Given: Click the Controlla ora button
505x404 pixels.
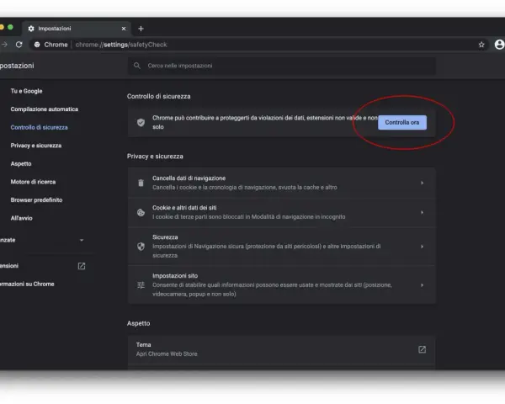Looking at the screenshot, I should click(402, 122).
